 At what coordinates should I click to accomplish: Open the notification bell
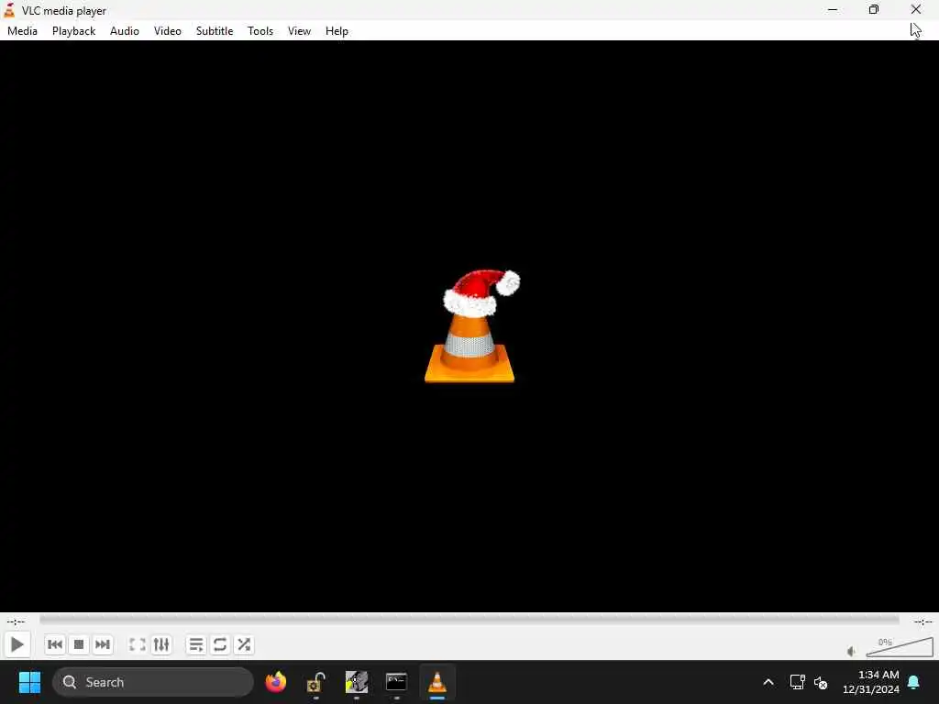[x=914, y=682]
